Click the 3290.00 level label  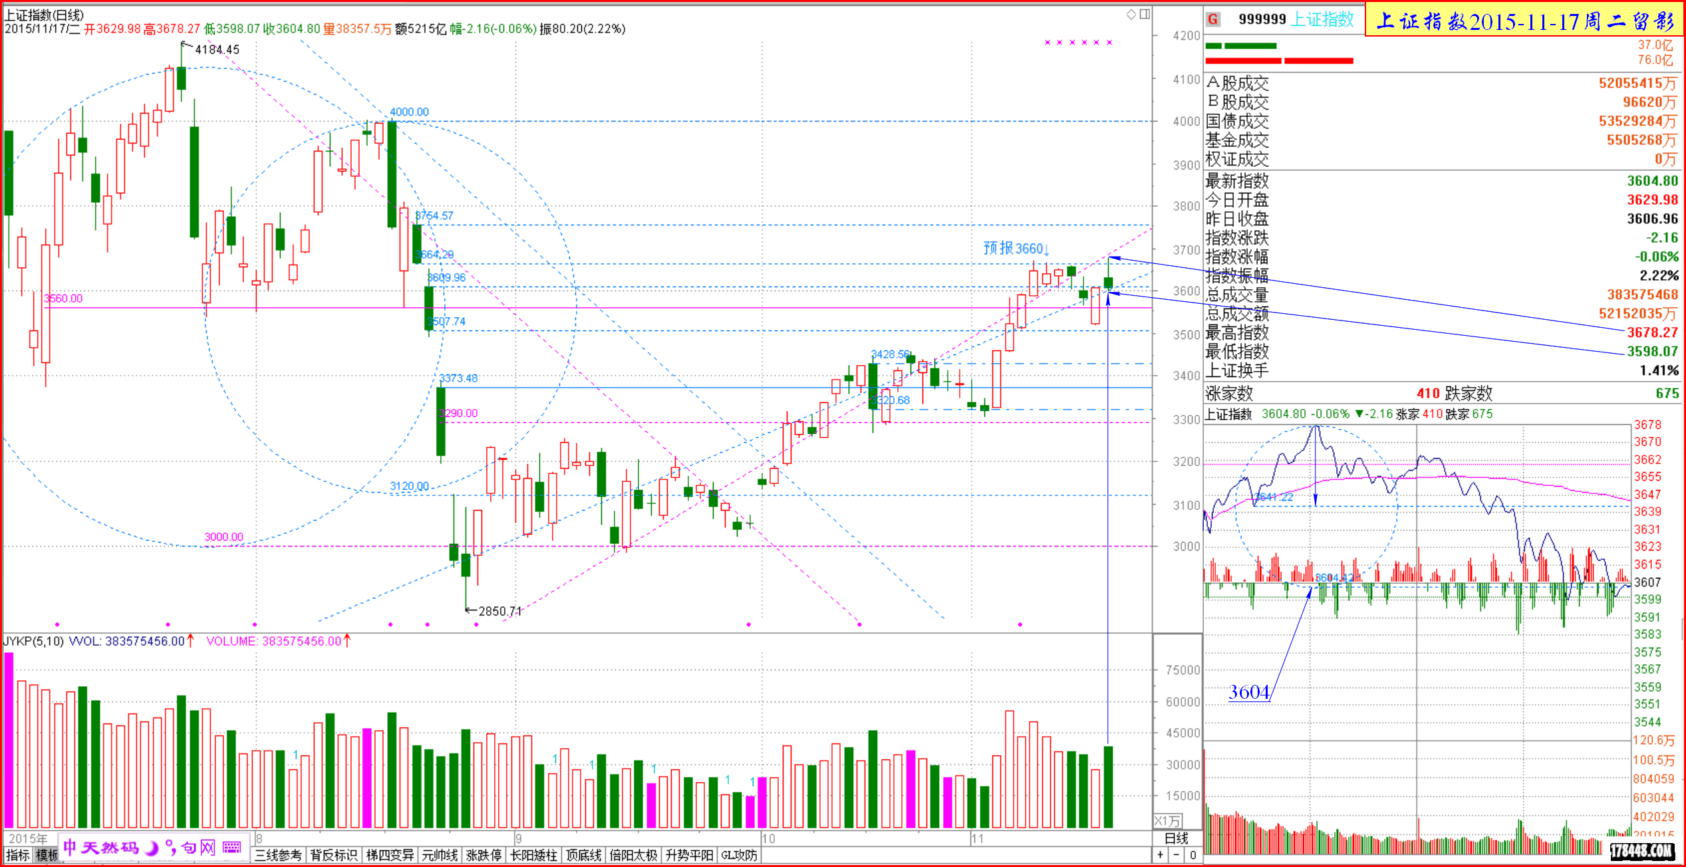coord(458,414)
